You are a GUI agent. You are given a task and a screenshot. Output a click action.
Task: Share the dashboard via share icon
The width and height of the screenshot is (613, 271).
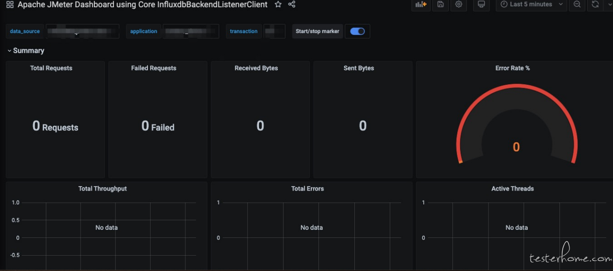pos(292,4)
